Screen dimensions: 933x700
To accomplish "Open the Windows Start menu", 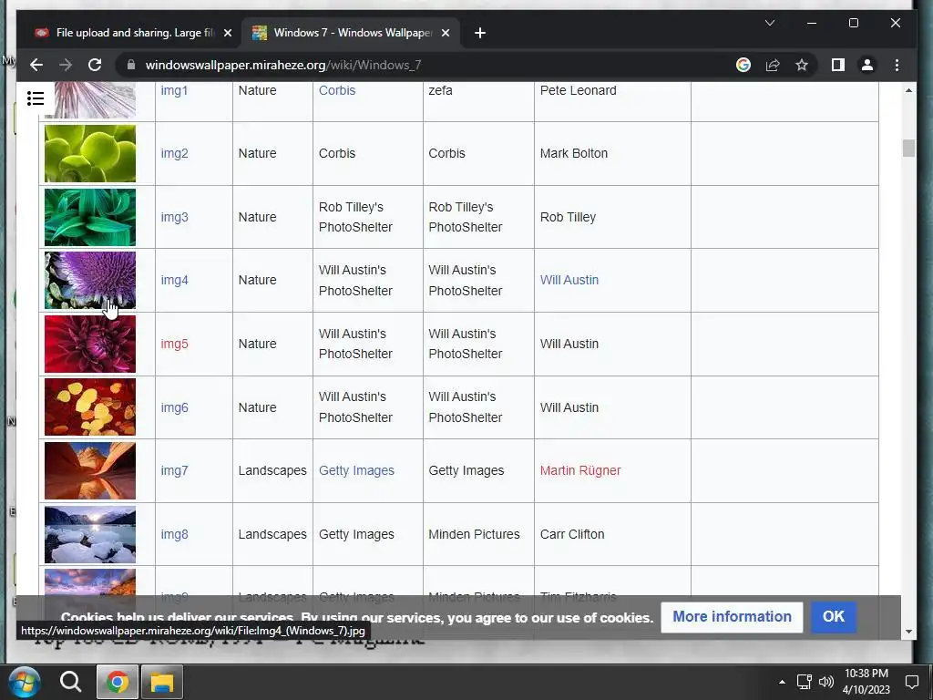I will (x=25, y=682).
